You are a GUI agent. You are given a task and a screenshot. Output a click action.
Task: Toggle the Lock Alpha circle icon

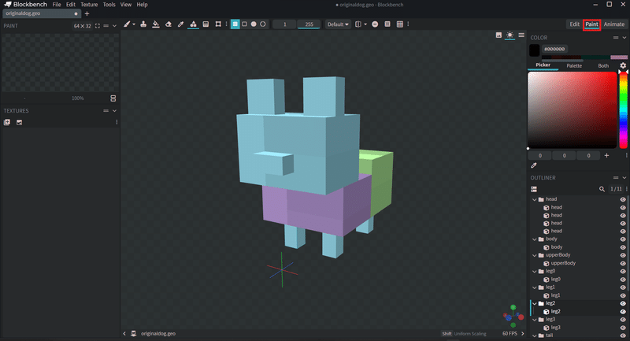coord(375,24)
